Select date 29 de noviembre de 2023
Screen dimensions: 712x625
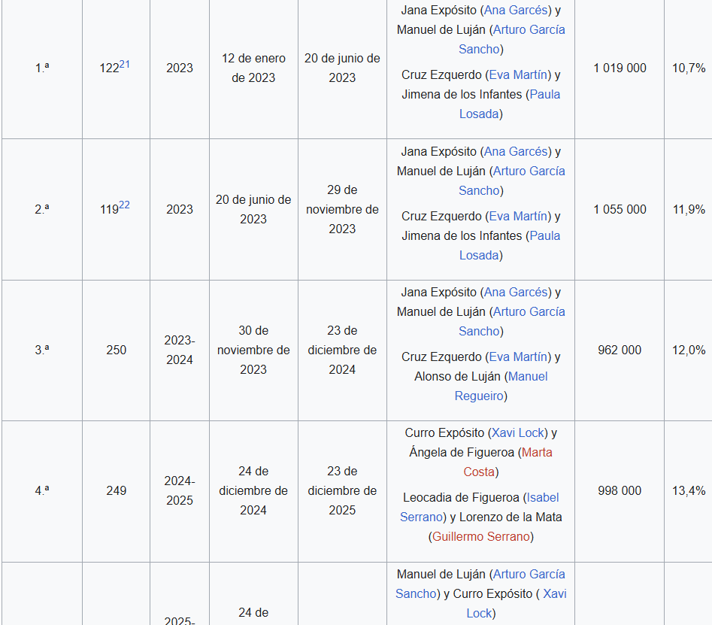(342, 209)
